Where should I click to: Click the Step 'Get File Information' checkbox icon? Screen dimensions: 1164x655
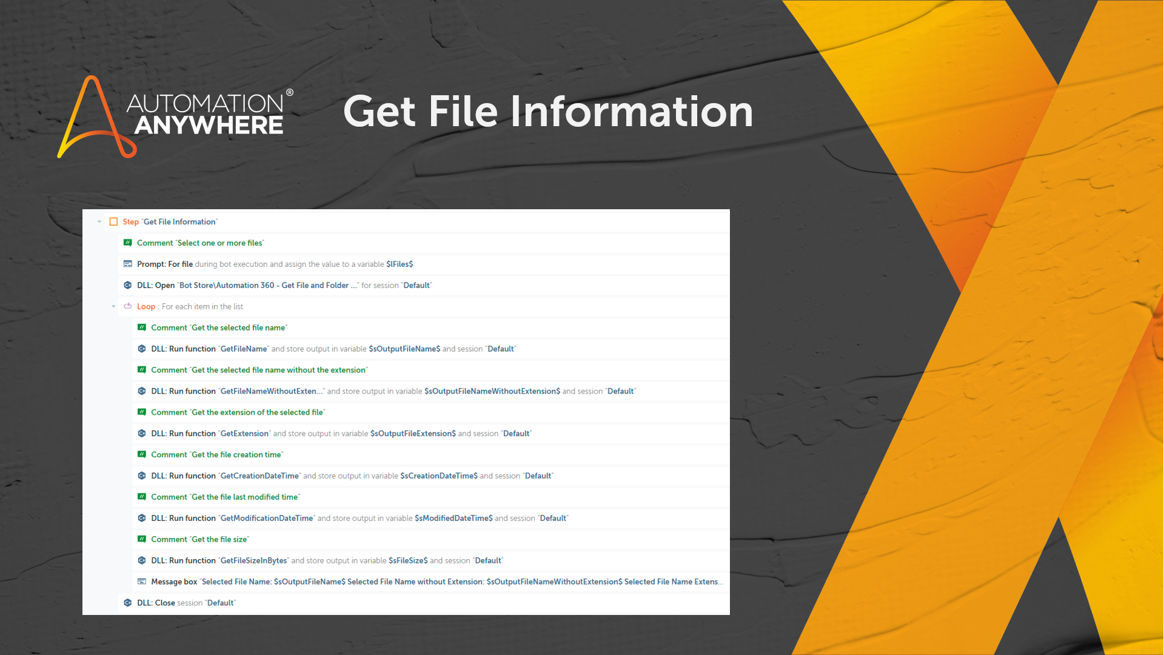click(x=113, y=222)
